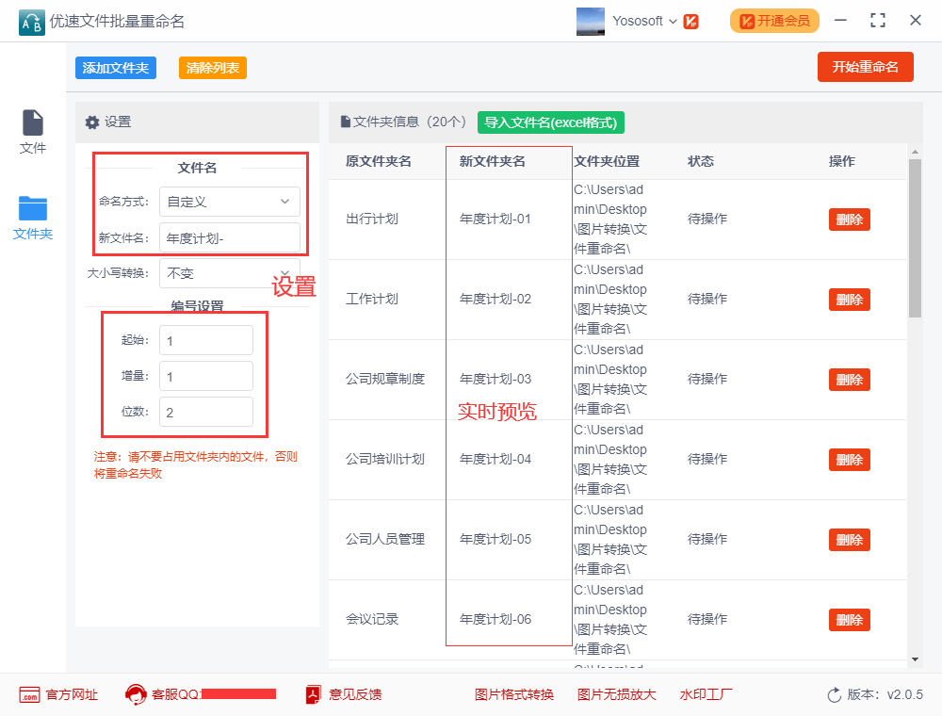The image size is (942, 716).
Task: Open 官方网址 website icon in footer
Action: click(29, 695)
